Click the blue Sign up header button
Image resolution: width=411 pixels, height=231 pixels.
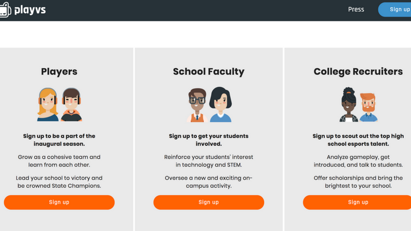tap(395, 9)
